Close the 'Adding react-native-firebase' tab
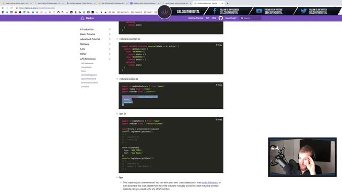 click(x=159, y=3)
